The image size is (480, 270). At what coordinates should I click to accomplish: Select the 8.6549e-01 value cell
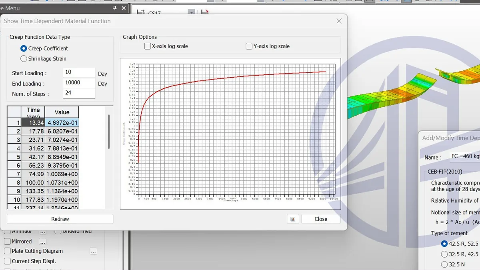(62, 157)
